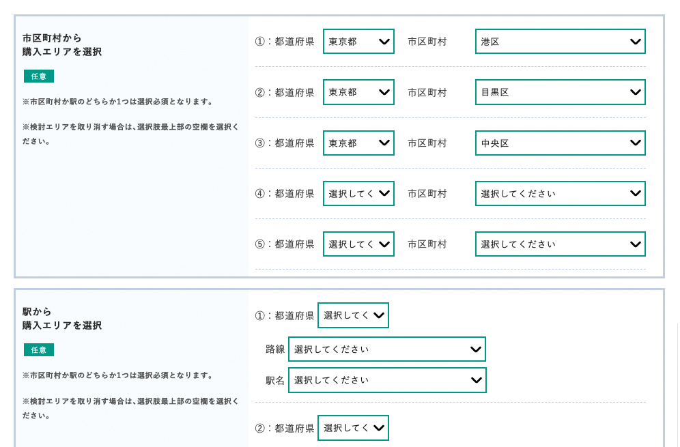Viewport: 680px width, 447px height.
Task: Open station section ① prefecture dropdown
Action: tap(353, 315)
